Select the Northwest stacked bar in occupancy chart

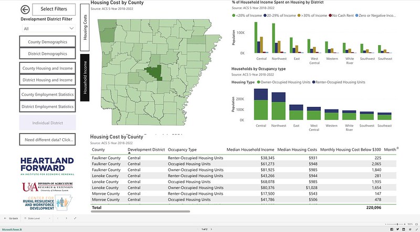point(279,106)
